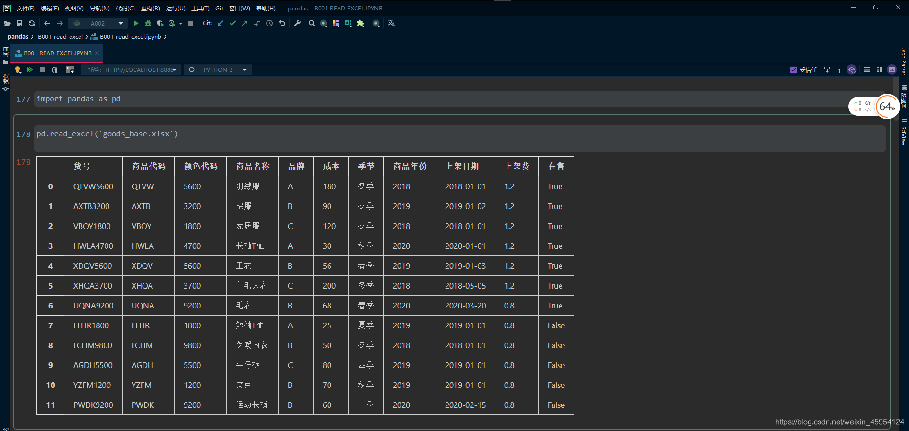Restart kernel with the circular arrow icon
The width and height of the screenshot is (909, 431).
54,70
